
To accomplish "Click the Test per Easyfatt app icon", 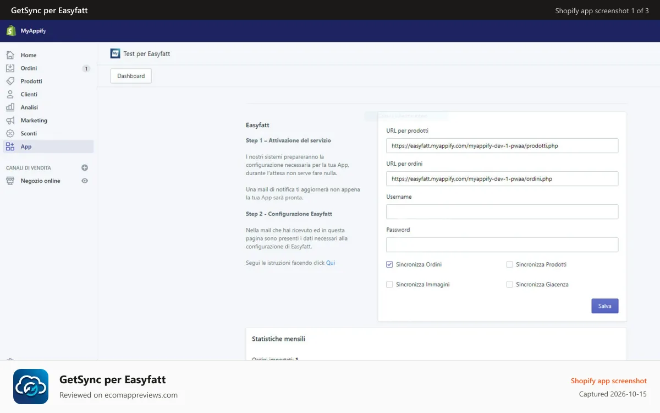I will click(x=116, y=53).
